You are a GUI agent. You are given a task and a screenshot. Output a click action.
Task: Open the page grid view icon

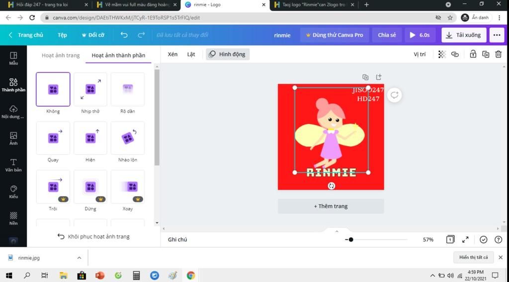click(450, 239)
